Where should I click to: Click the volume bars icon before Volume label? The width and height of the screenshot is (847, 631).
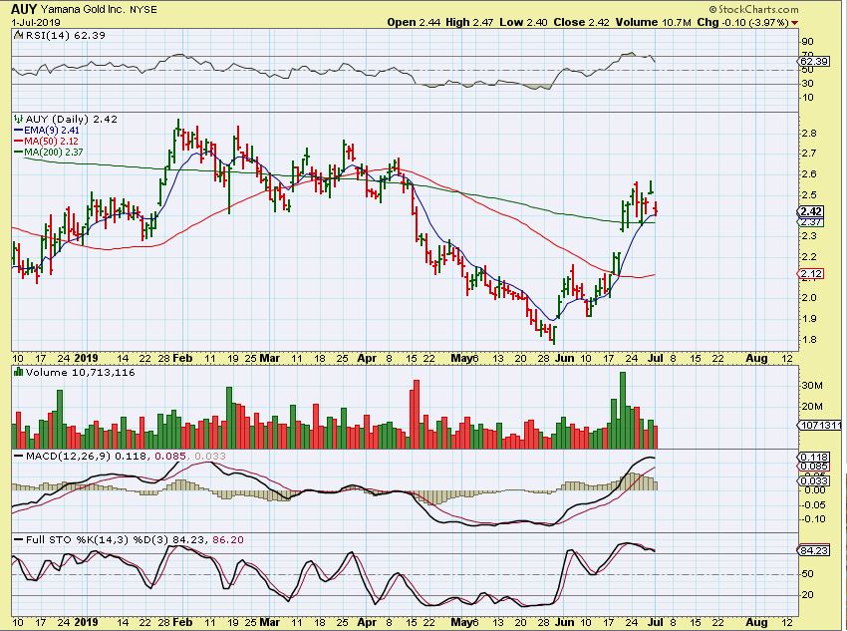(x=18, y=372)
